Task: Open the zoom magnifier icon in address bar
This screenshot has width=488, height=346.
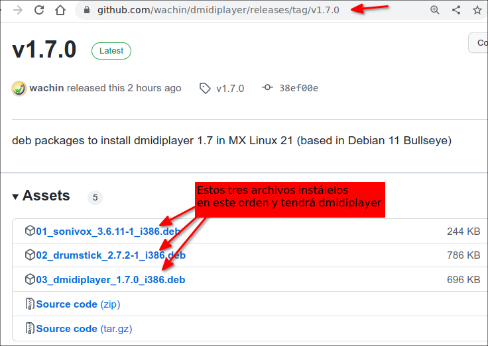Action: [x=435, y=10]
